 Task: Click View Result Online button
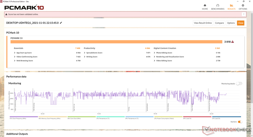tap(203, 23)
